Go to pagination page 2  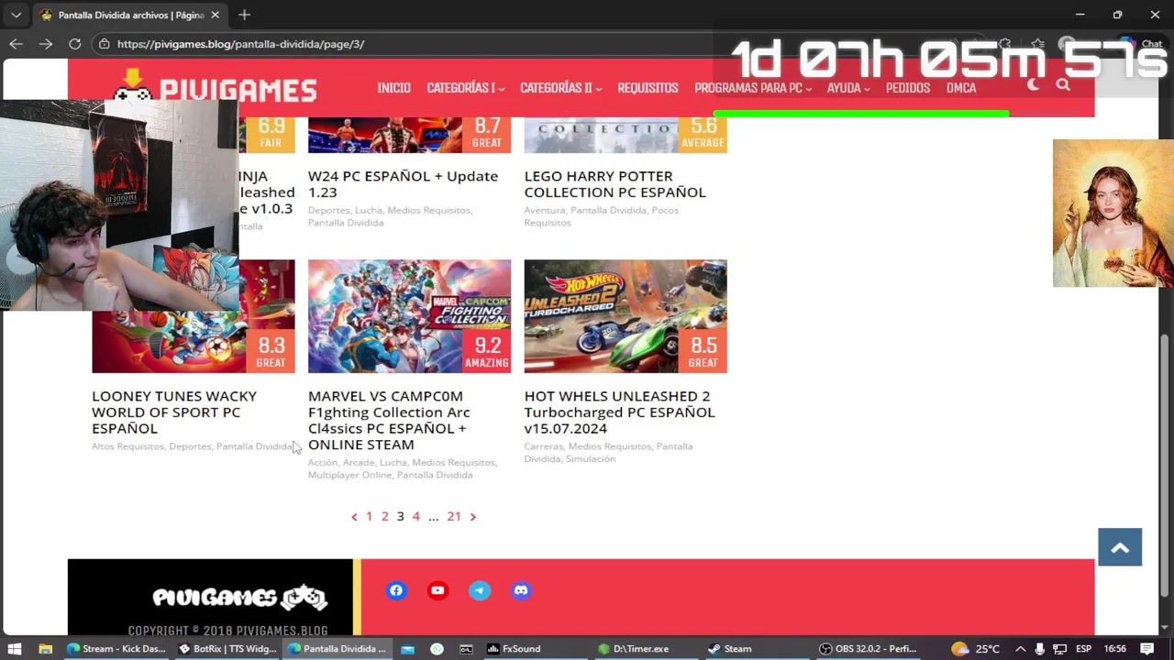(x=385, y=516)
